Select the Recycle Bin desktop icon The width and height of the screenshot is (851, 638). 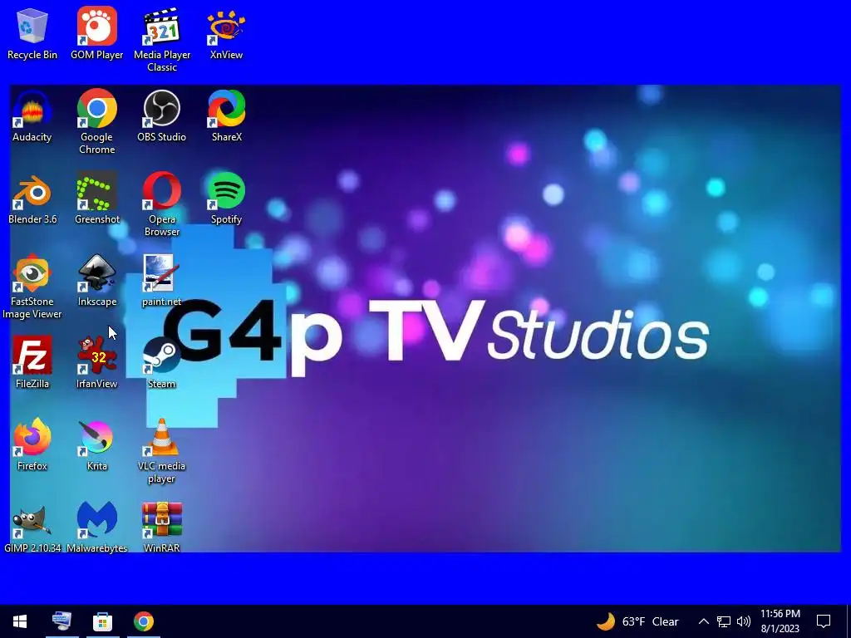click(x=32, y=33)
